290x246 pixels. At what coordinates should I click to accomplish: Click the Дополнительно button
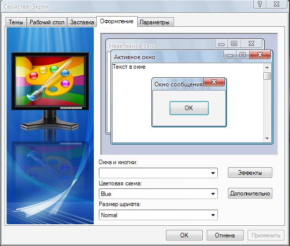tap(250, 193)
